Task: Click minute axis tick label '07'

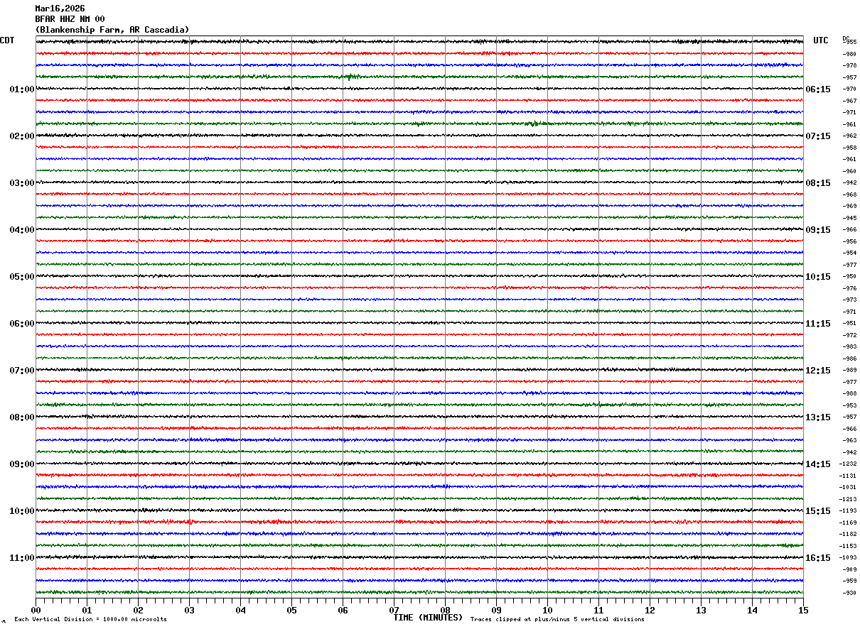Action: pos(394,610)
